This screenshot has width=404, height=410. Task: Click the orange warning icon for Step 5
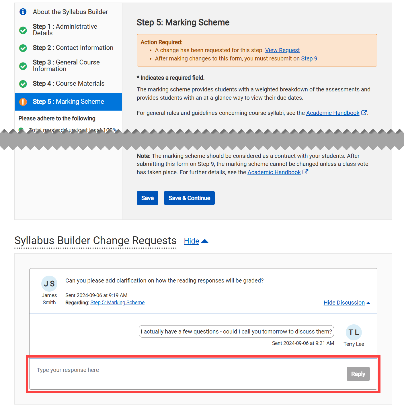23,102
